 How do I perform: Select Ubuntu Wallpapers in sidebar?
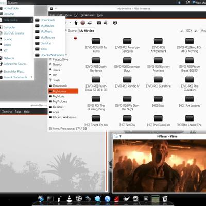(x=63, y=117)
